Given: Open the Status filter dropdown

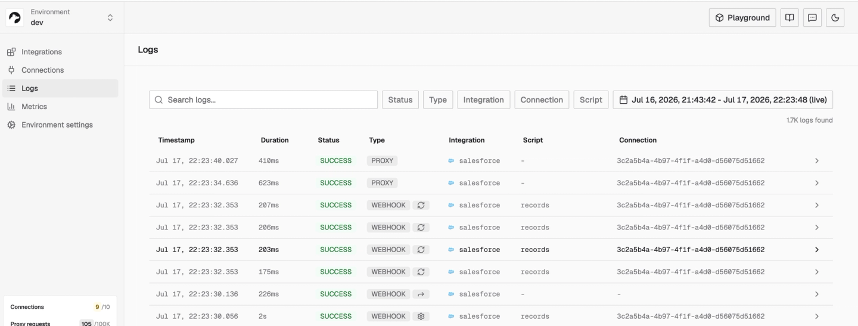Looking at the screenshot, I should 400,100.
